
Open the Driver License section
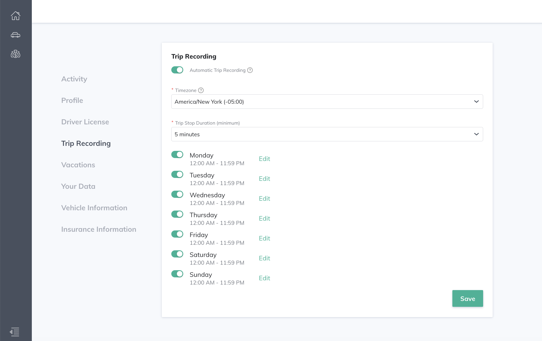tap(85, 122)
